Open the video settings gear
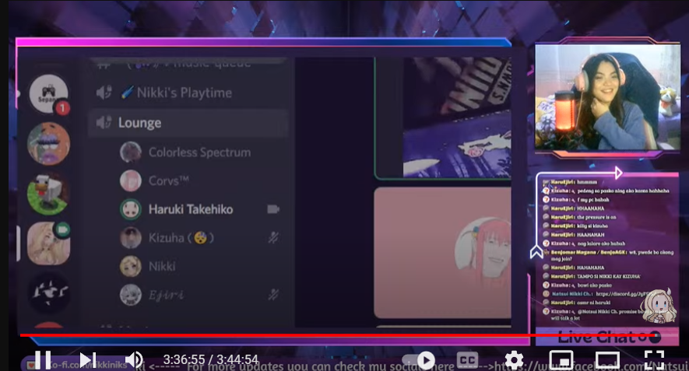Screen dimensions: 689x371 pyautogui.click(x=514, y=360)
